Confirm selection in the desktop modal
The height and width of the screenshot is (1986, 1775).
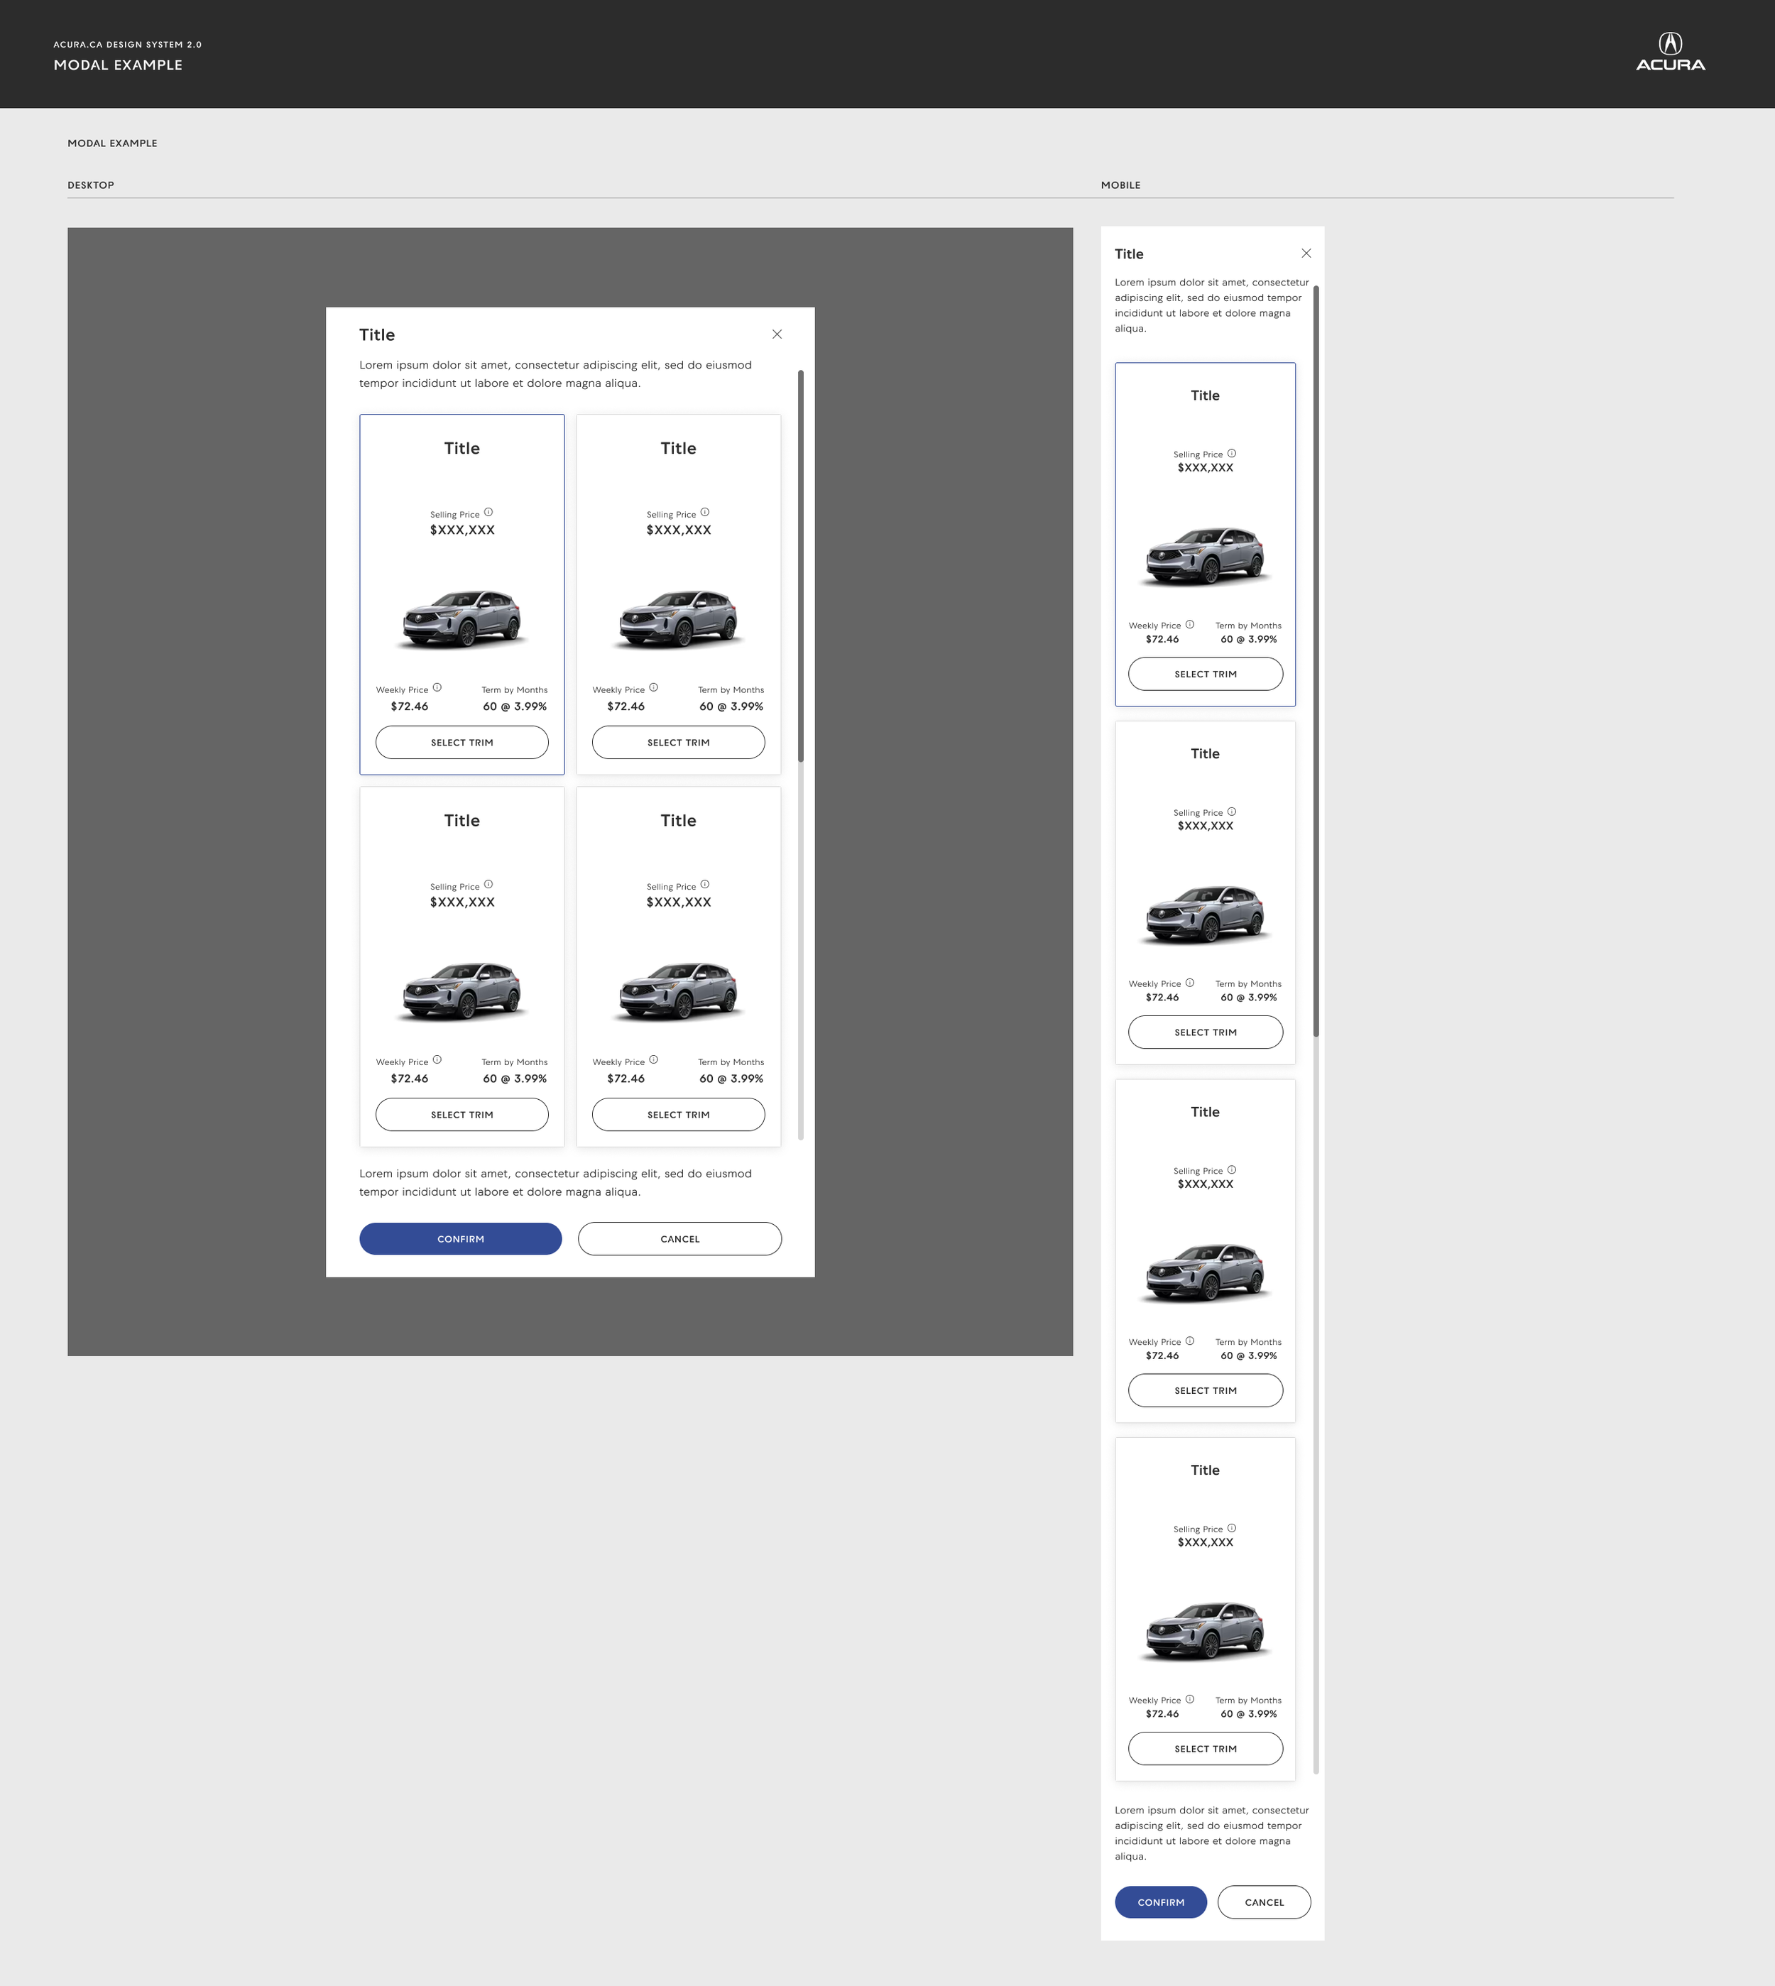click(460, 1239)
